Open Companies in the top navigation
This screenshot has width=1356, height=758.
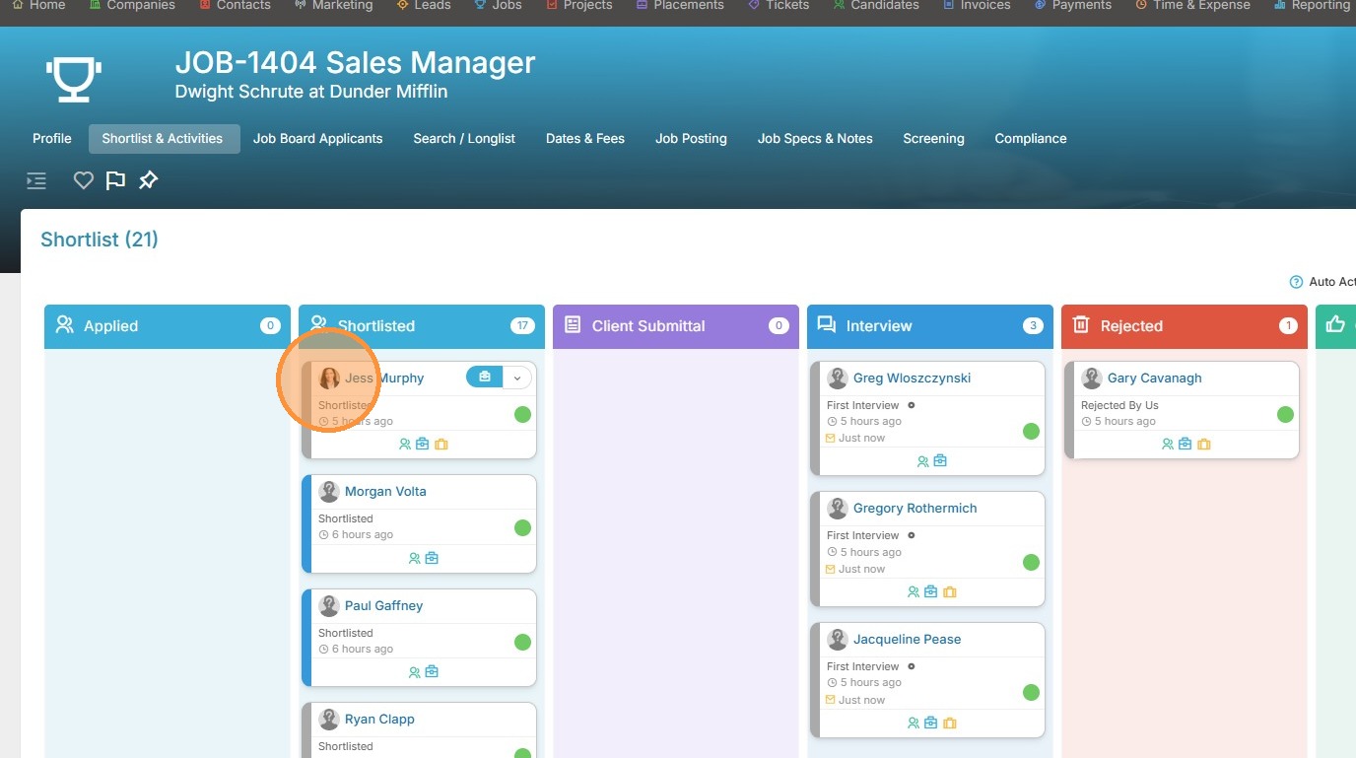coord(132,6)
